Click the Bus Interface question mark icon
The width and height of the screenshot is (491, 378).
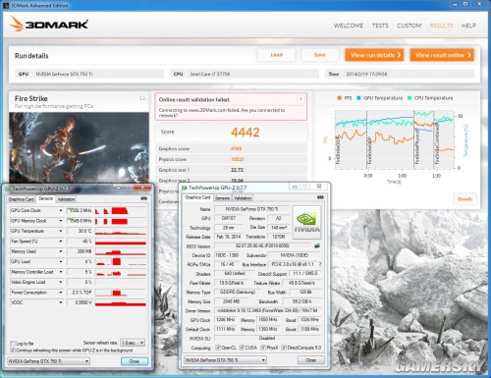tap(320, 264)
